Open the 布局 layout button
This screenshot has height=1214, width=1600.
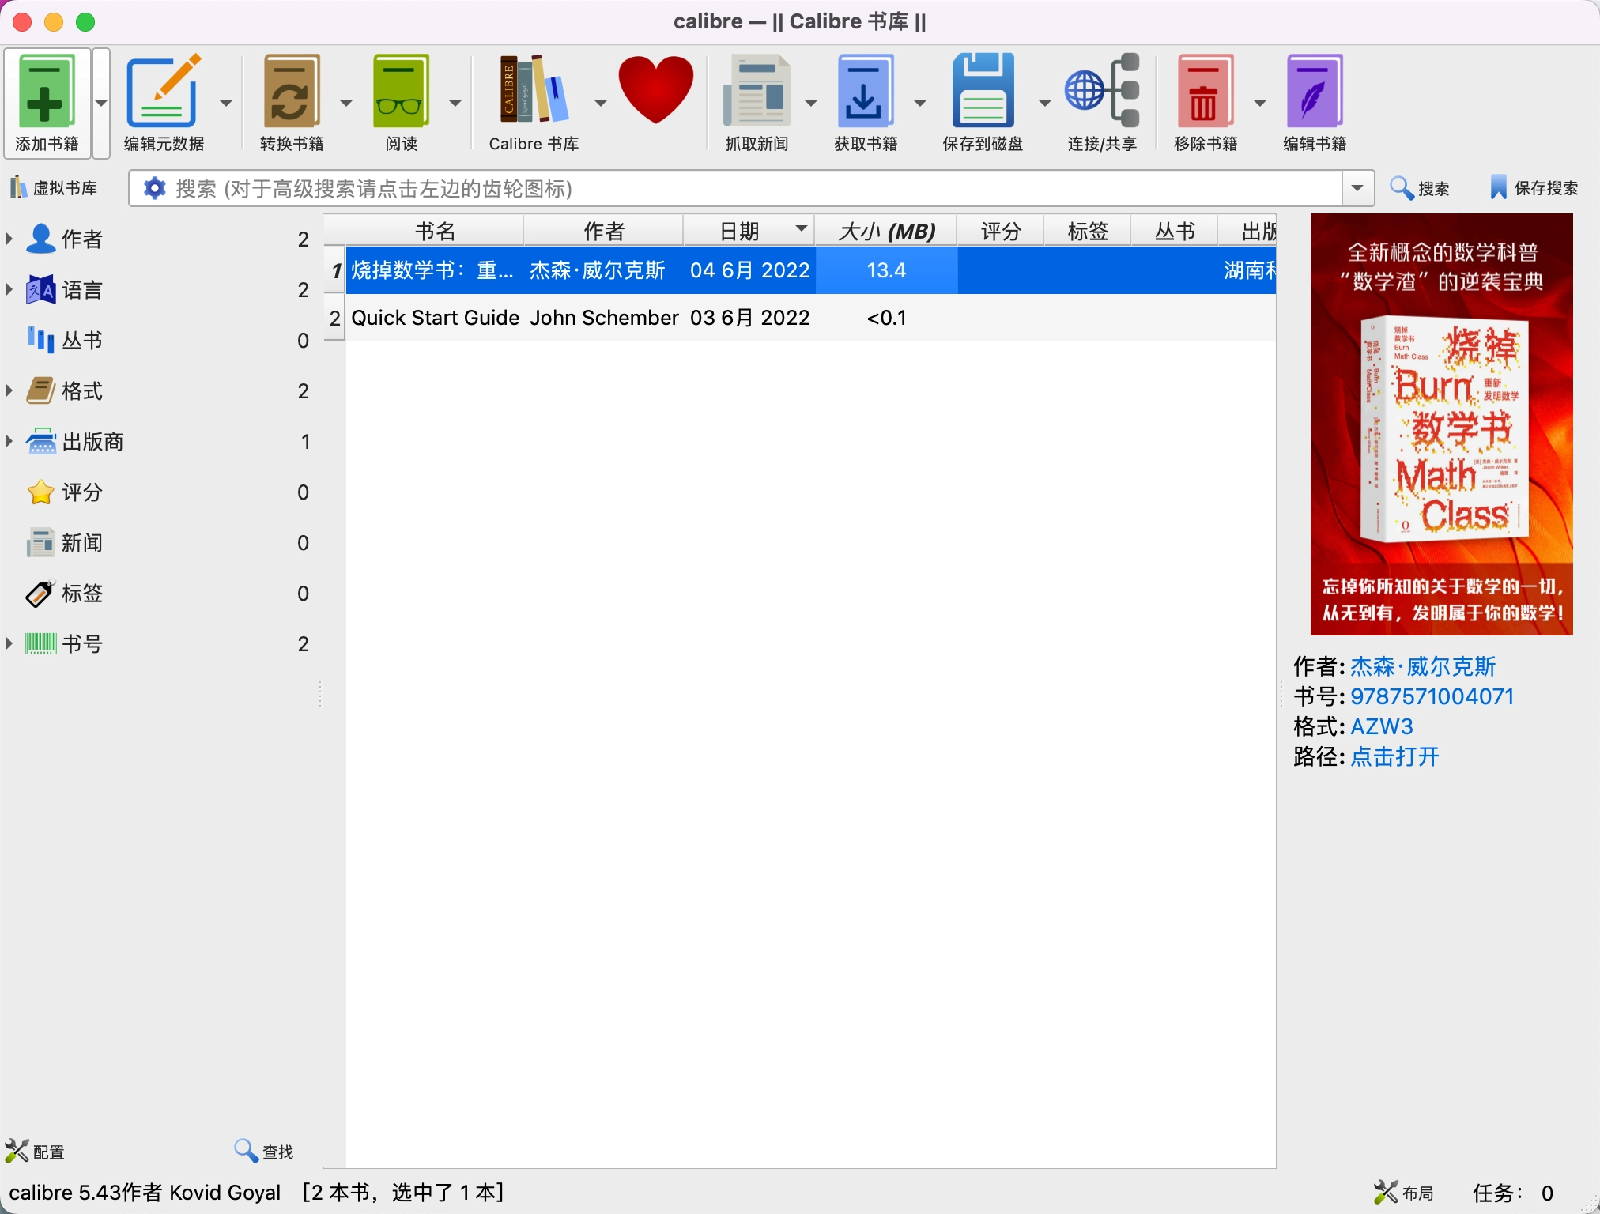point(1404,1193)
